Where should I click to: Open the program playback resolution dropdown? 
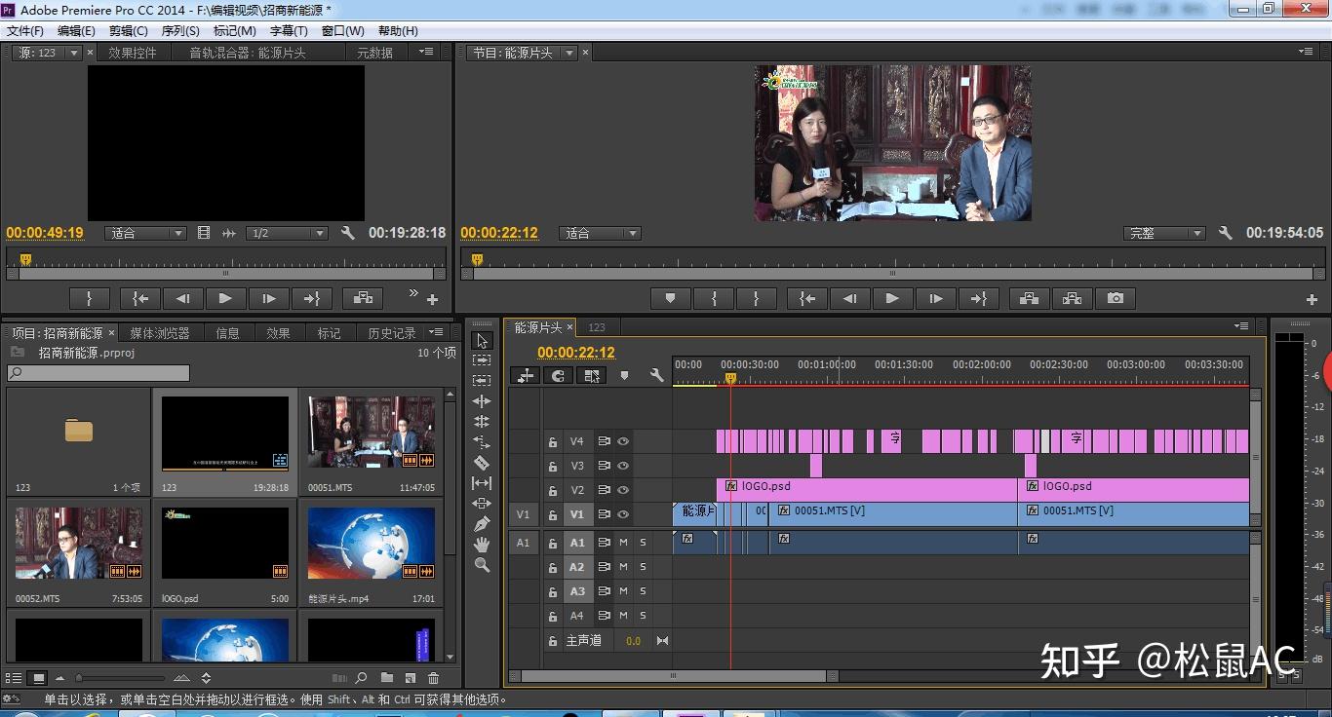[1165, 234]
